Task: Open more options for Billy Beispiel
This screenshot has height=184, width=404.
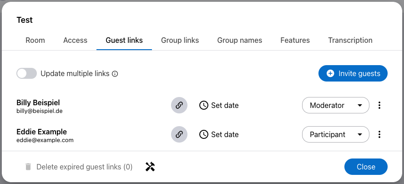Action: point(379,105)
